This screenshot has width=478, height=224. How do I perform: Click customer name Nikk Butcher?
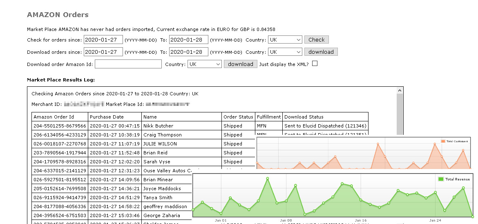pos(158,126)
